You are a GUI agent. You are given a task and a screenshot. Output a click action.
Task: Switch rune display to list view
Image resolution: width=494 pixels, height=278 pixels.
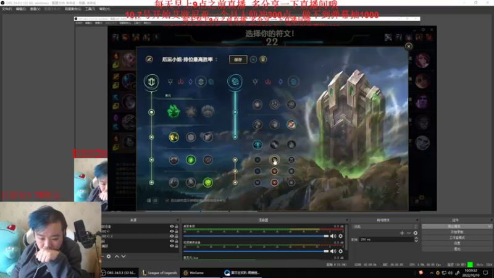click(149, 200)
